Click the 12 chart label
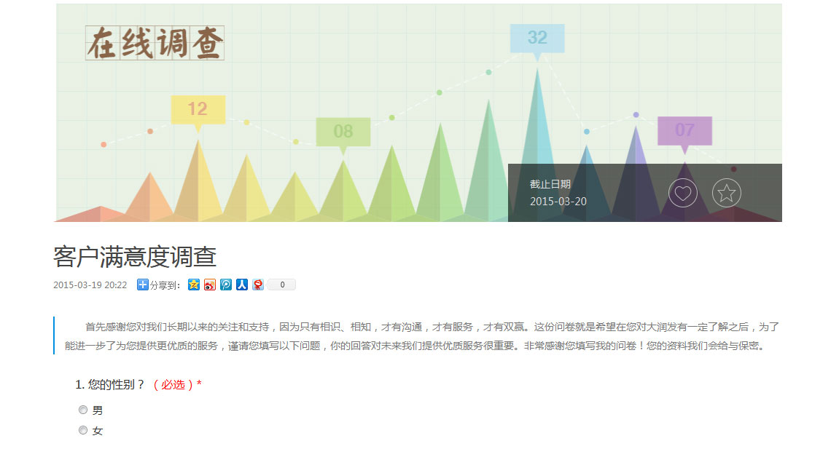The image size is (839, 449). (x=198, y=109)
